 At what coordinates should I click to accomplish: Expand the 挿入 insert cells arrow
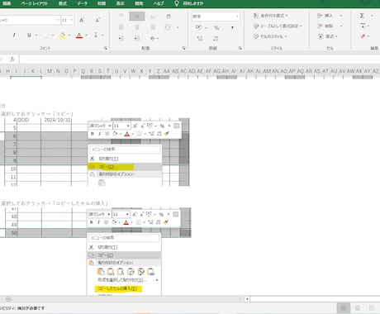[341, 16]
